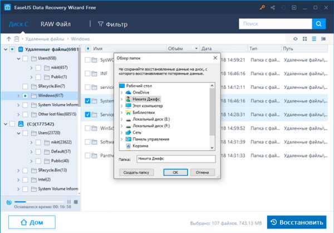Click the Поиск search input field
This screenshot has width=334, height=233.
pyautogui.click(x=276, y=23)
